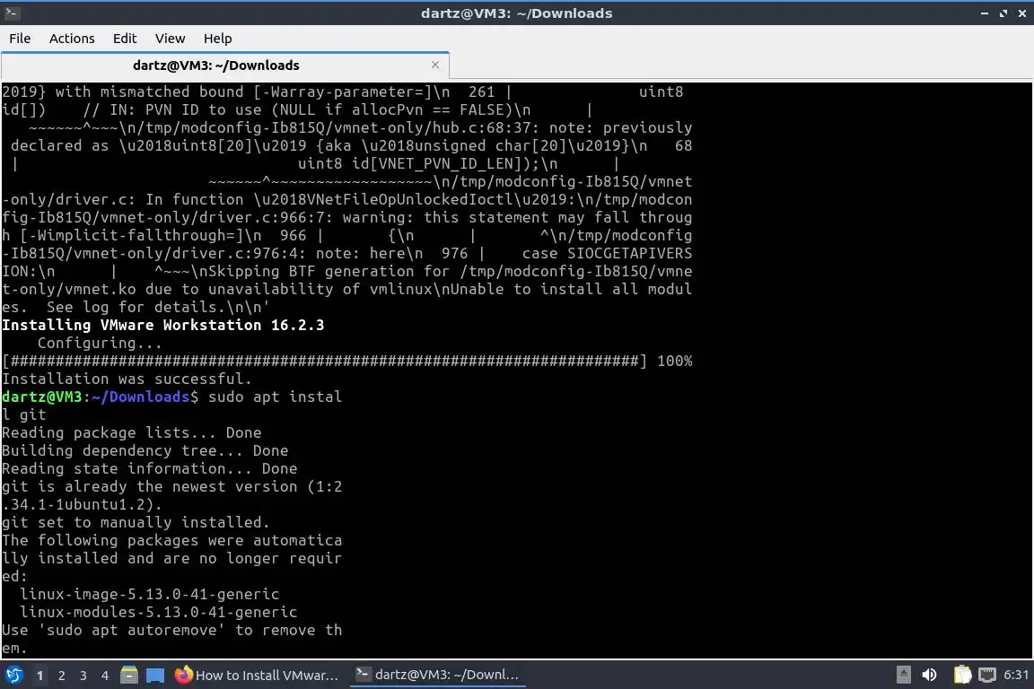Close the dartz@VM3 terminal tab
1034x689 pixels.
coord(435,65)
